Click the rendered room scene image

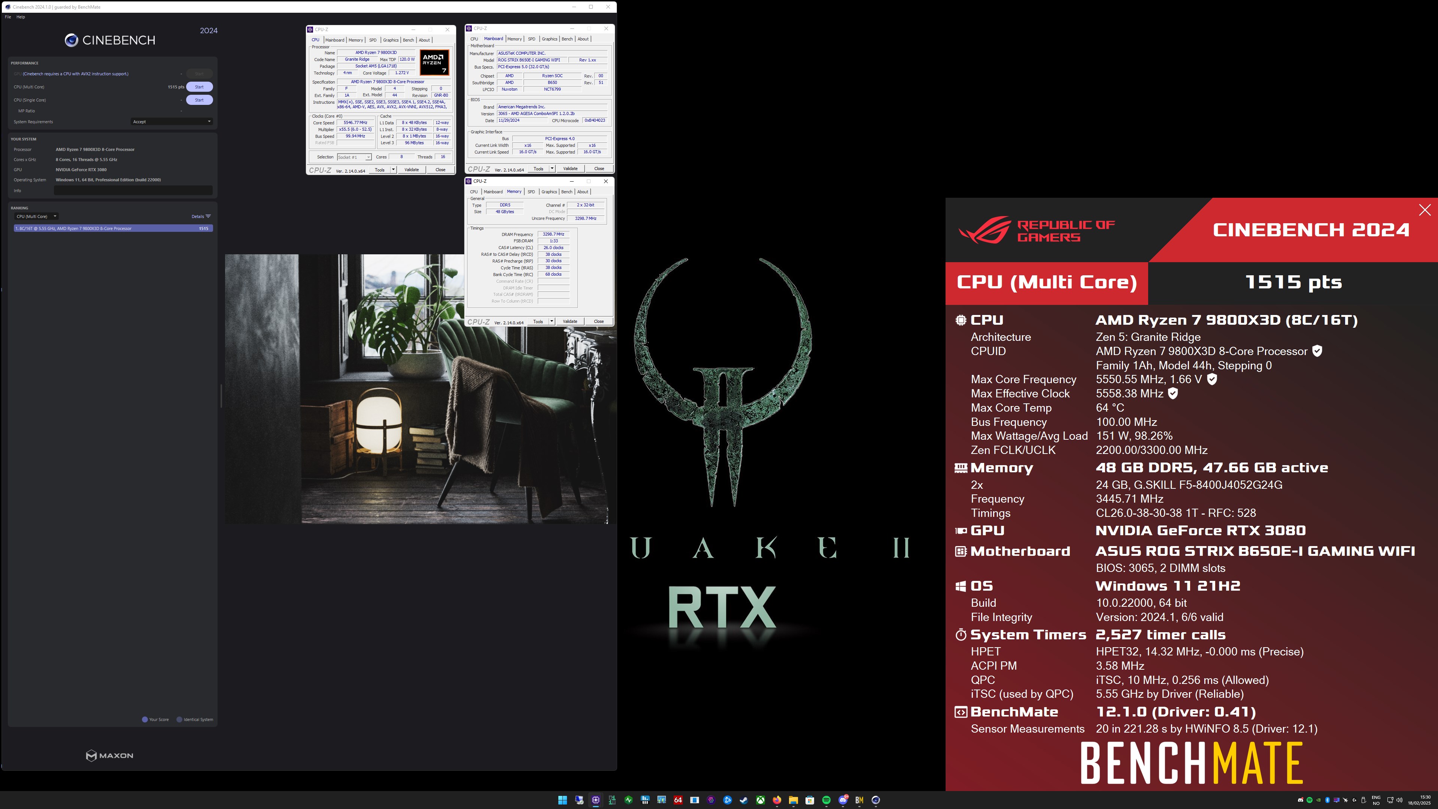click(x=420, y=389)
